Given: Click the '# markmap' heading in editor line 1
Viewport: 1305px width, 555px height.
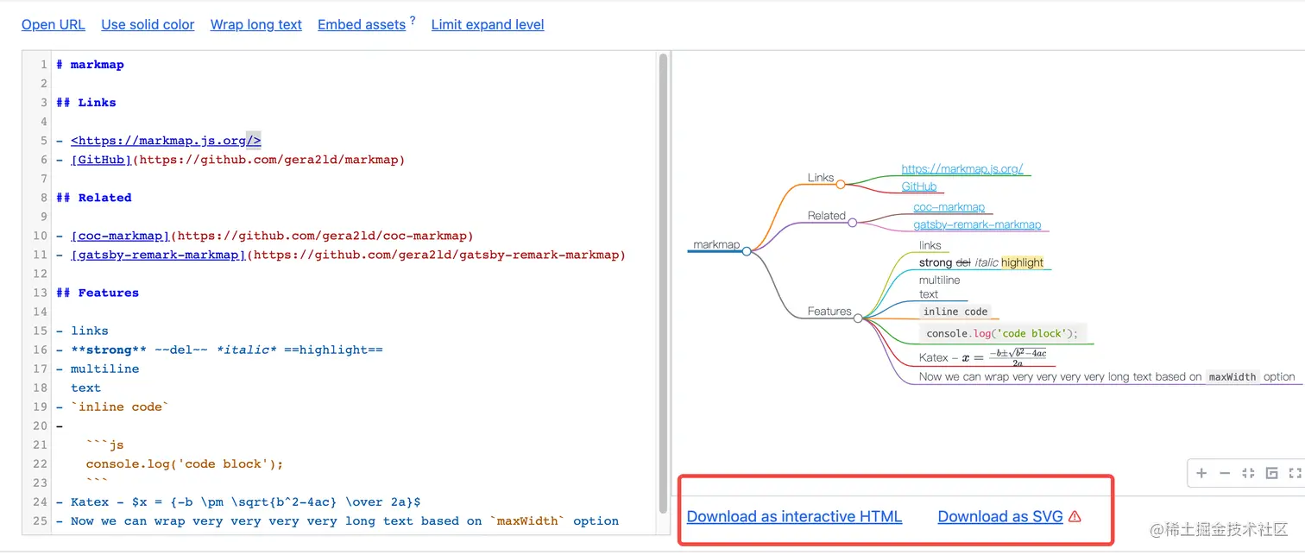Looking at the screenshot, I should pyautogui.click(x=90, y=64).
